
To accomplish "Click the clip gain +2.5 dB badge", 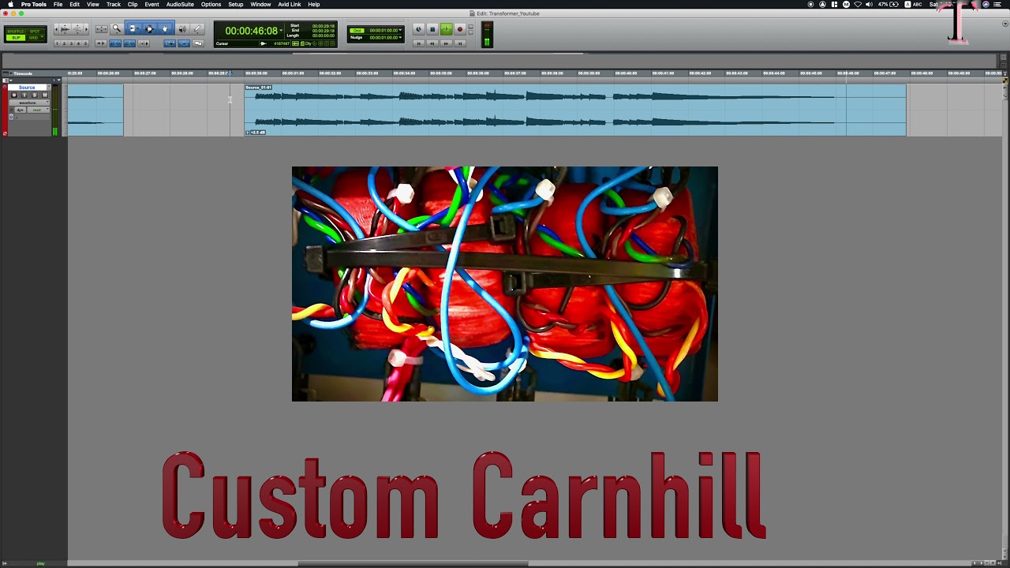I will (x=256, y=133).
